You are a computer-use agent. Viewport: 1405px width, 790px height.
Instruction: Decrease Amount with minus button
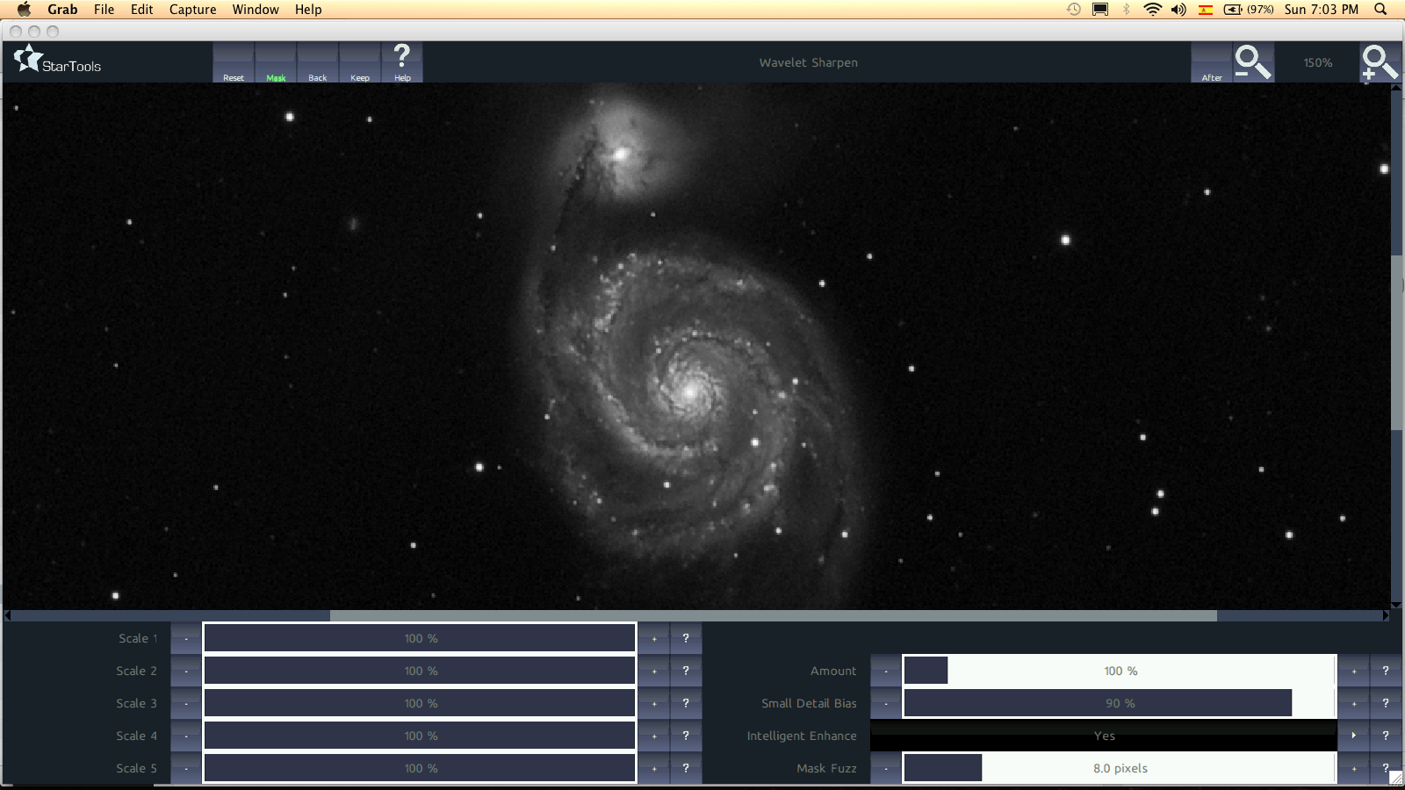click(886, 671)
